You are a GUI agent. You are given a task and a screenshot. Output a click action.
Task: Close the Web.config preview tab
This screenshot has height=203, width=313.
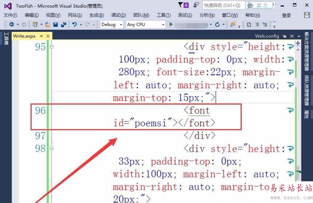tap(292, 36)
